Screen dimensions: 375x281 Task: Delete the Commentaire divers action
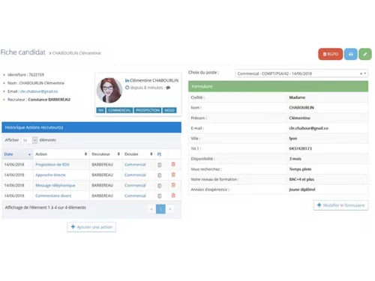pos(173,196)
